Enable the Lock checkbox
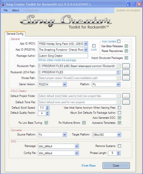 coord(94,46)
